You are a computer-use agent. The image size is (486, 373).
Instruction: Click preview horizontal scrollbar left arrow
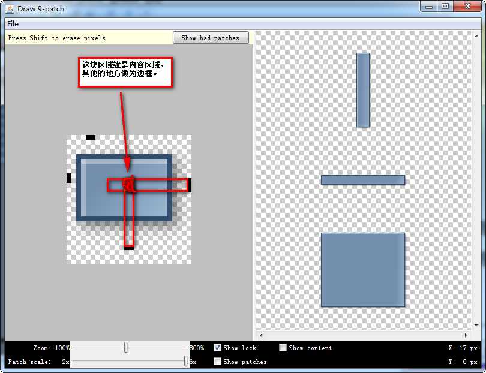tap(261, 335)
